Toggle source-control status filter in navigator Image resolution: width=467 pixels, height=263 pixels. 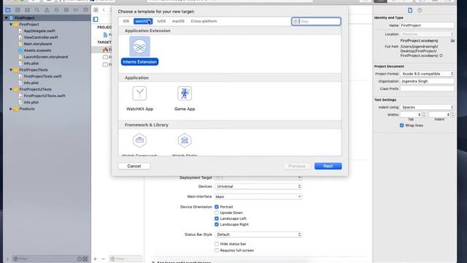[85, 259]
